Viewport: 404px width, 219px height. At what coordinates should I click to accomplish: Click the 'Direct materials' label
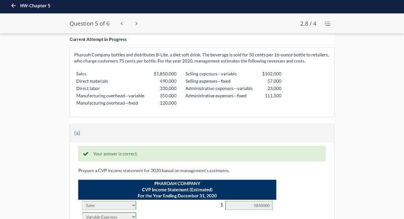[92, 81]
